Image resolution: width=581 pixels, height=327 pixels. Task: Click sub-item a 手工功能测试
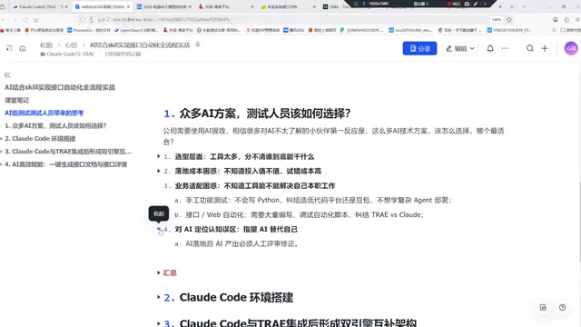click(319, 200)
